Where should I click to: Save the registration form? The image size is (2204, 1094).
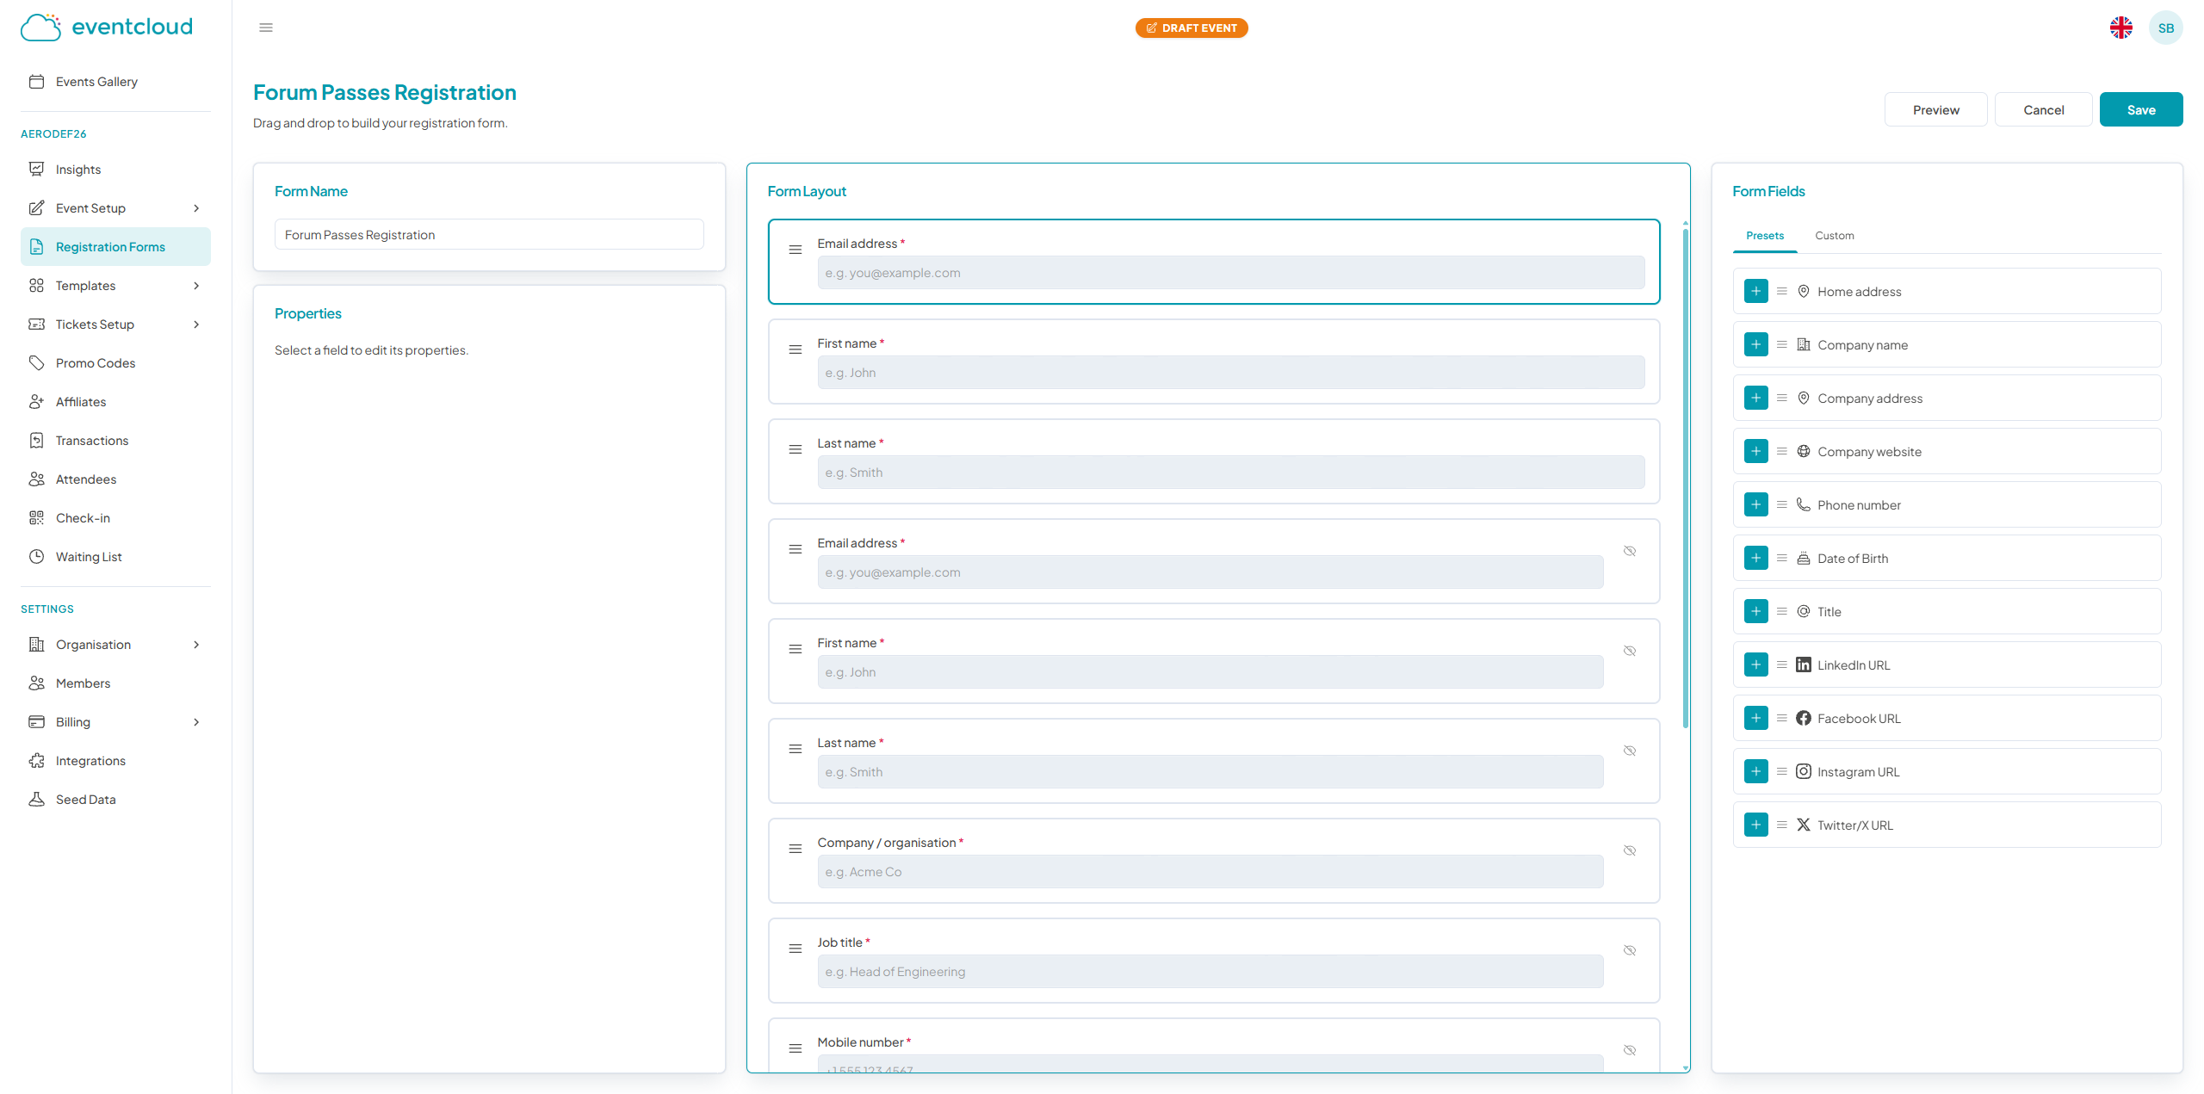pos(2140,109)
